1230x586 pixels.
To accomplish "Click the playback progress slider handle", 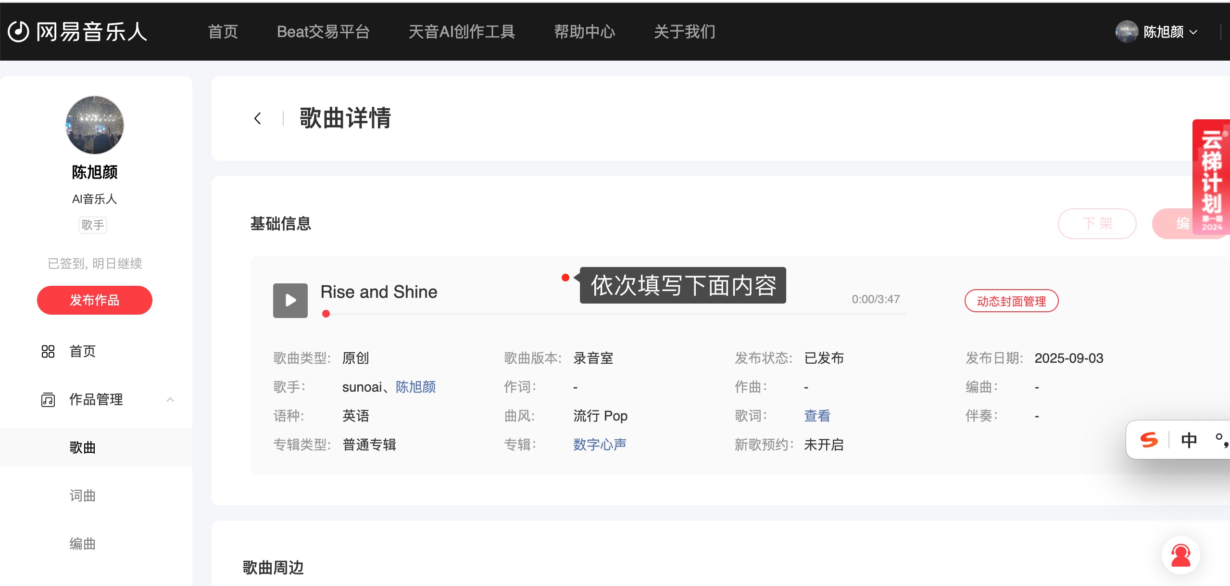I will (x=326, y=314).
